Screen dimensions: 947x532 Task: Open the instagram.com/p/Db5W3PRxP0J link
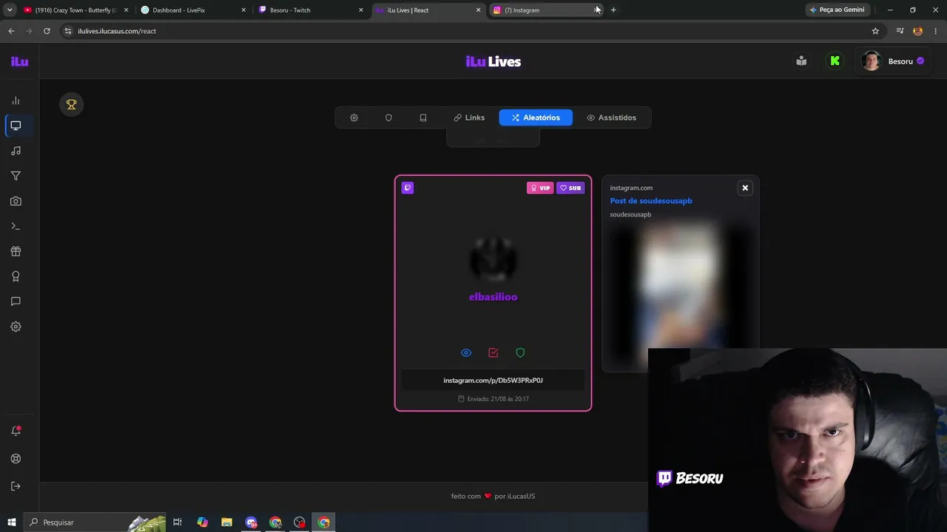point(493,381)
